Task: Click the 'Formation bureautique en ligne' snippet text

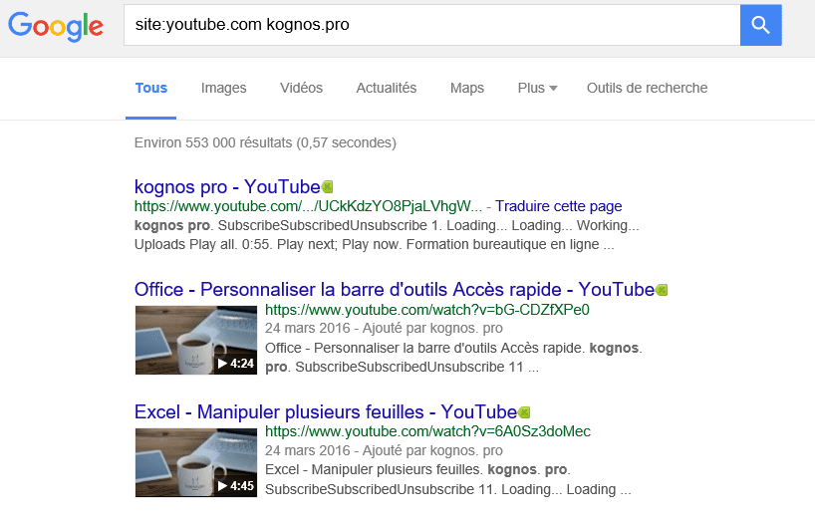Action: [x=502, y=244]
